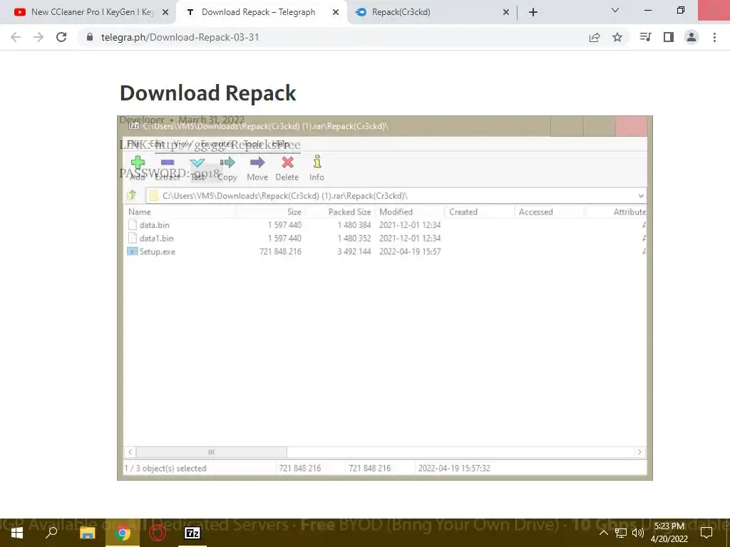Viewport: 730px width, 547px height.
Task: Close the Repack(Cr3ckd) browser tab
Action: click(x=506, y=13)
